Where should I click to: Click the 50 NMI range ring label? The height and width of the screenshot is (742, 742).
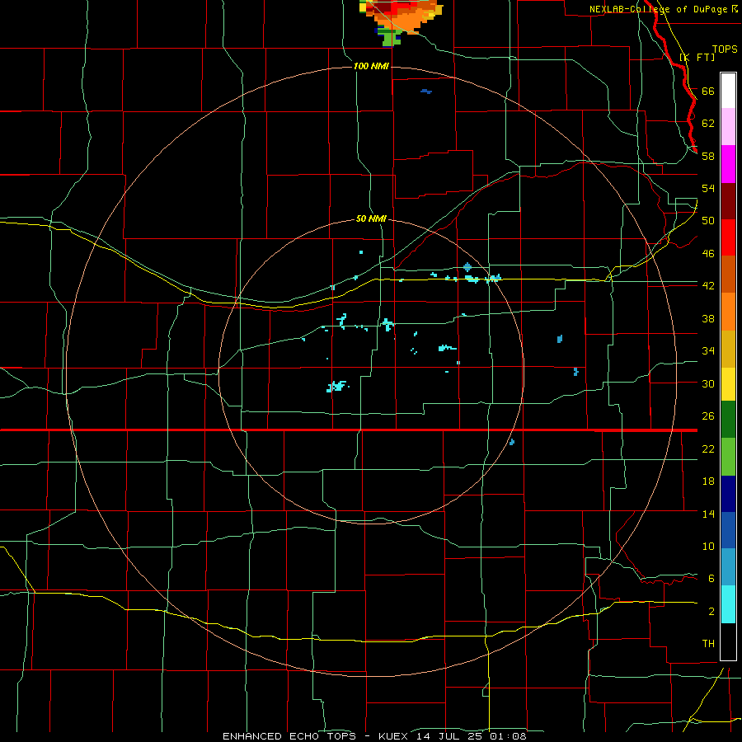point(371,219)
